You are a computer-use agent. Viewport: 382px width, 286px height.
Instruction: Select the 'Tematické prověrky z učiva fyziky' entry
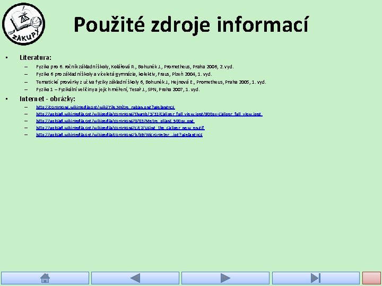(151, 82)
